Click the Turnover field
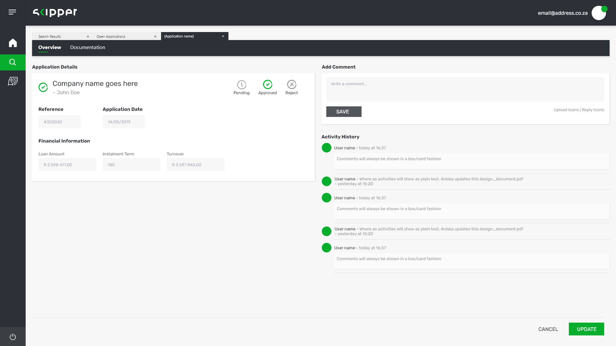The width and height of the screenshot is (616, 346). click(196, 165)
